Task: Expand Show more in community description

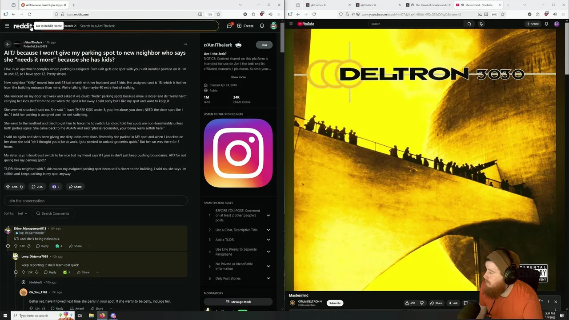Action: [238, 77]
